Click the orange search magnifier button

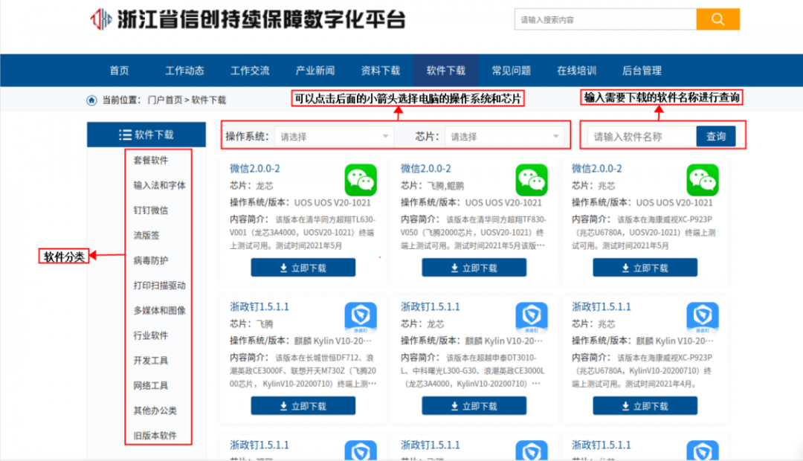click(x=717, y=19)
